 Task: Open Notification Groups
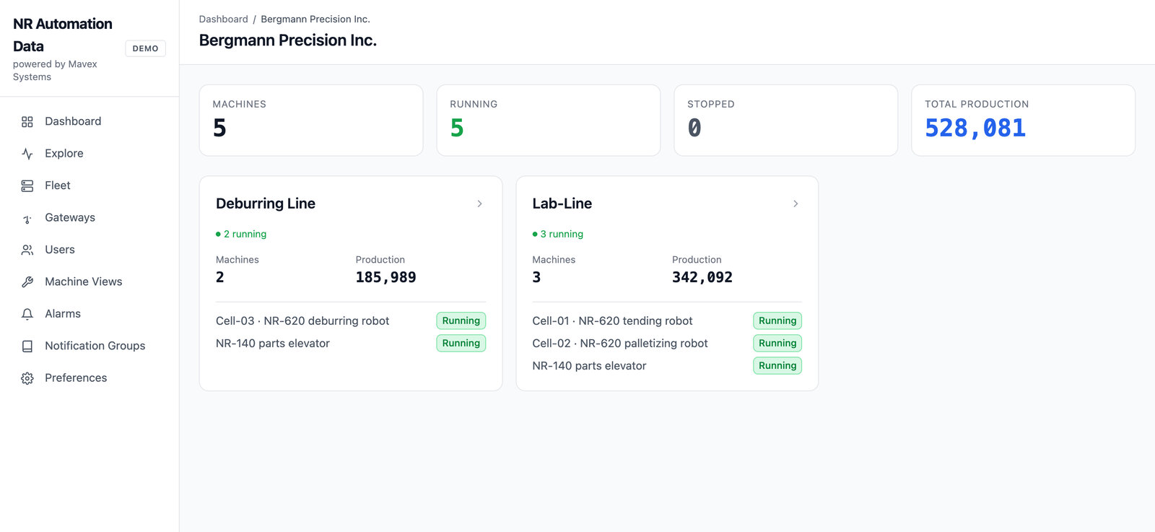[x=90, y=346]
